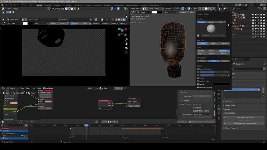
Task: Click the lock view gizmo icon
Action: [x=126, y=52]
